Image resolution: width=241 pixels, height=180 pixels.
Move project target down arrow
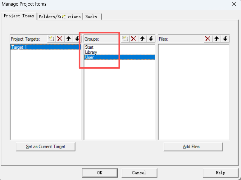click(77, 39)
